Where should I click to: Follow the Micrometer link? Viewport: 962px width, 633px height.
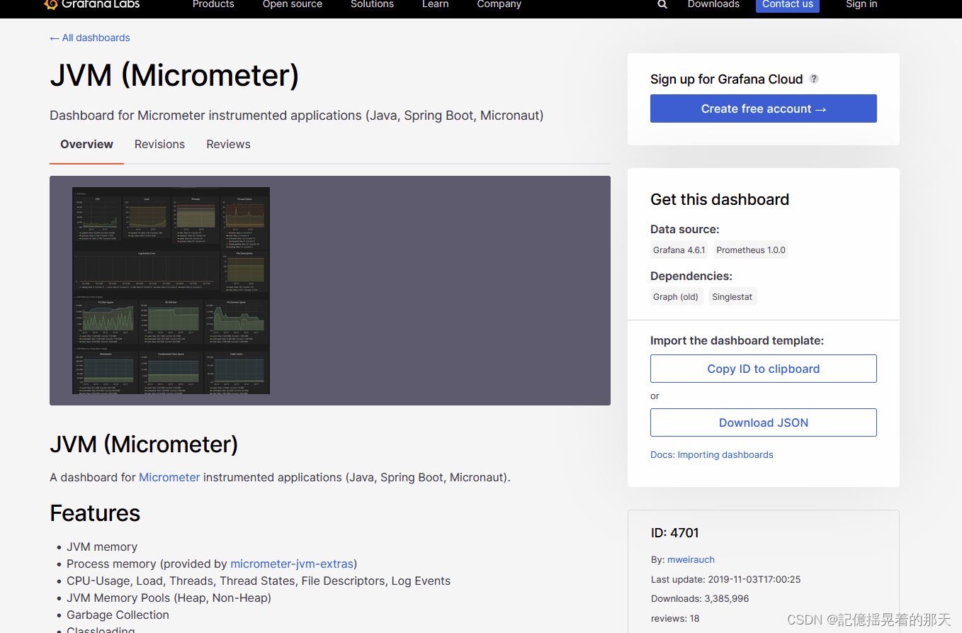[169, 477]
